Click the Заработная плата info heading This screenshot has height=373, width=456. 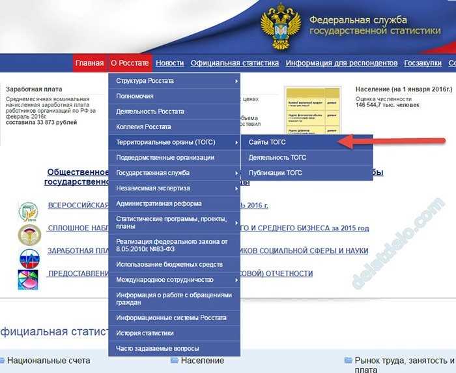point(34,89)
